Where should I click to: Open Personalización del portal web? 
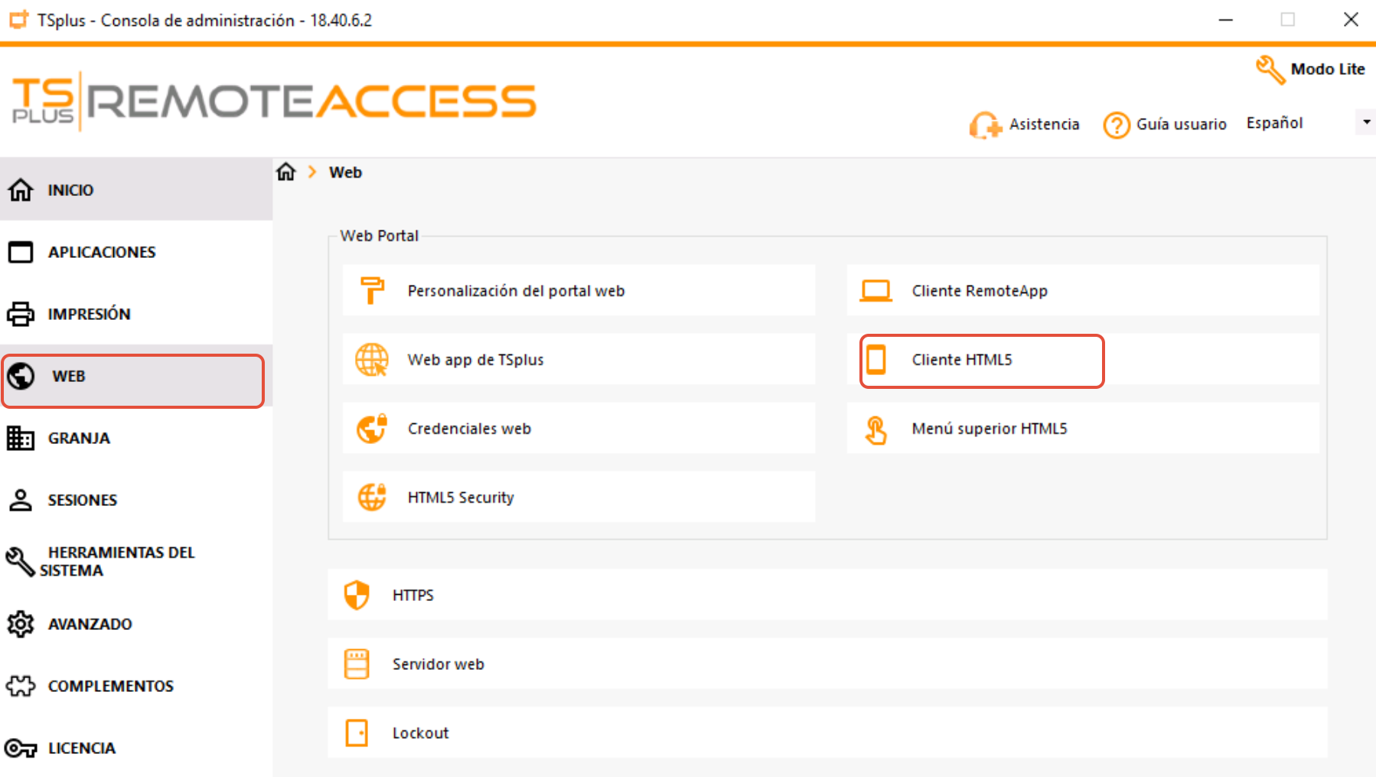(579, 290)
